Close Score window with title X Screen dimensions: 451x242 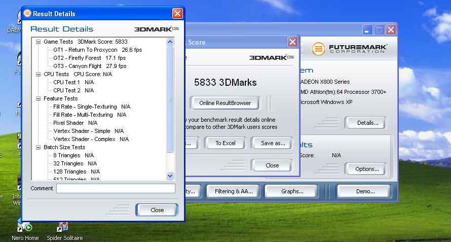click(x=292, y=42)
